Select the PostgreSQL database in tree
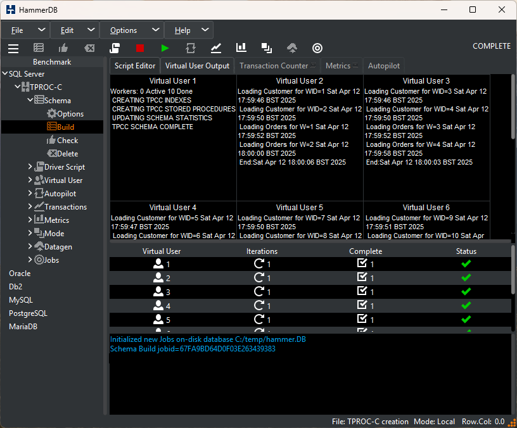 click(28, 313)
